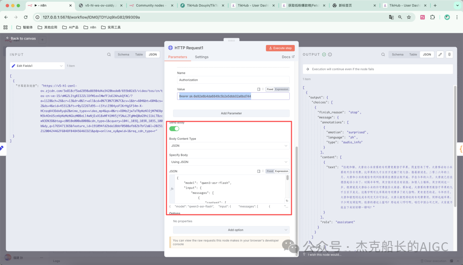Open the Edit Fields1 input node dropdown

click(37, 66)
